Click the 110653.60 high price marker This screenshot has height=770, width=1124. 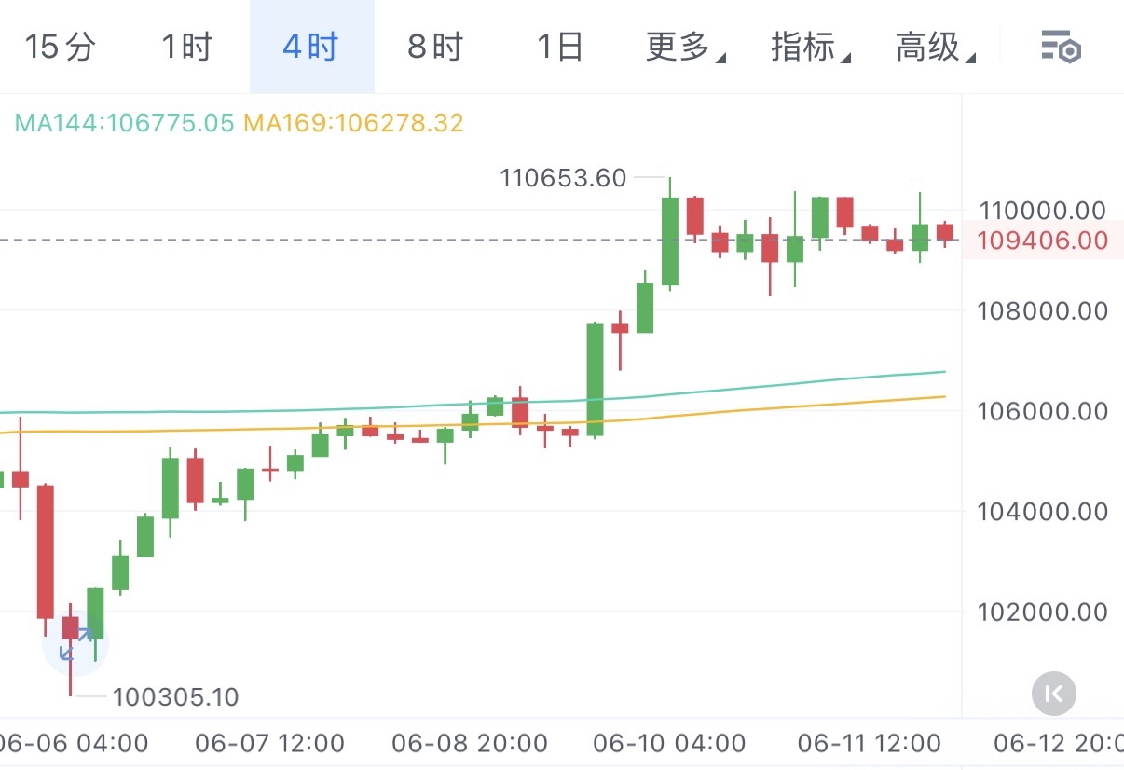tap(563, 177)
